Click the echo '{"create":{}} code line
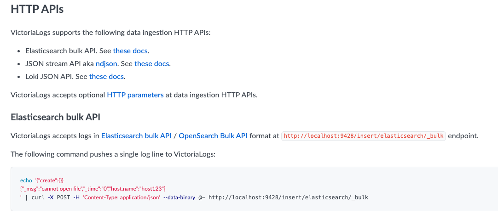The width and height of the screenshot is (498, 214). [x=42, y=180]
